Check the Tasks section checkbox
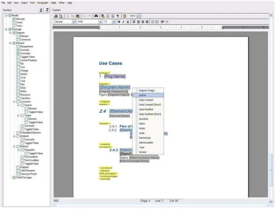The height and width of the screenshot is (211, 276). (x=14, y=26)
